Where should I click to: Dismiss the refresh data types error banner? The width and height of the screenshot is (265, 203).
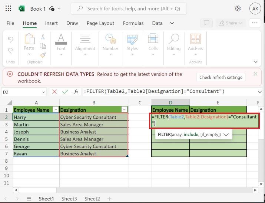[255, 74]
